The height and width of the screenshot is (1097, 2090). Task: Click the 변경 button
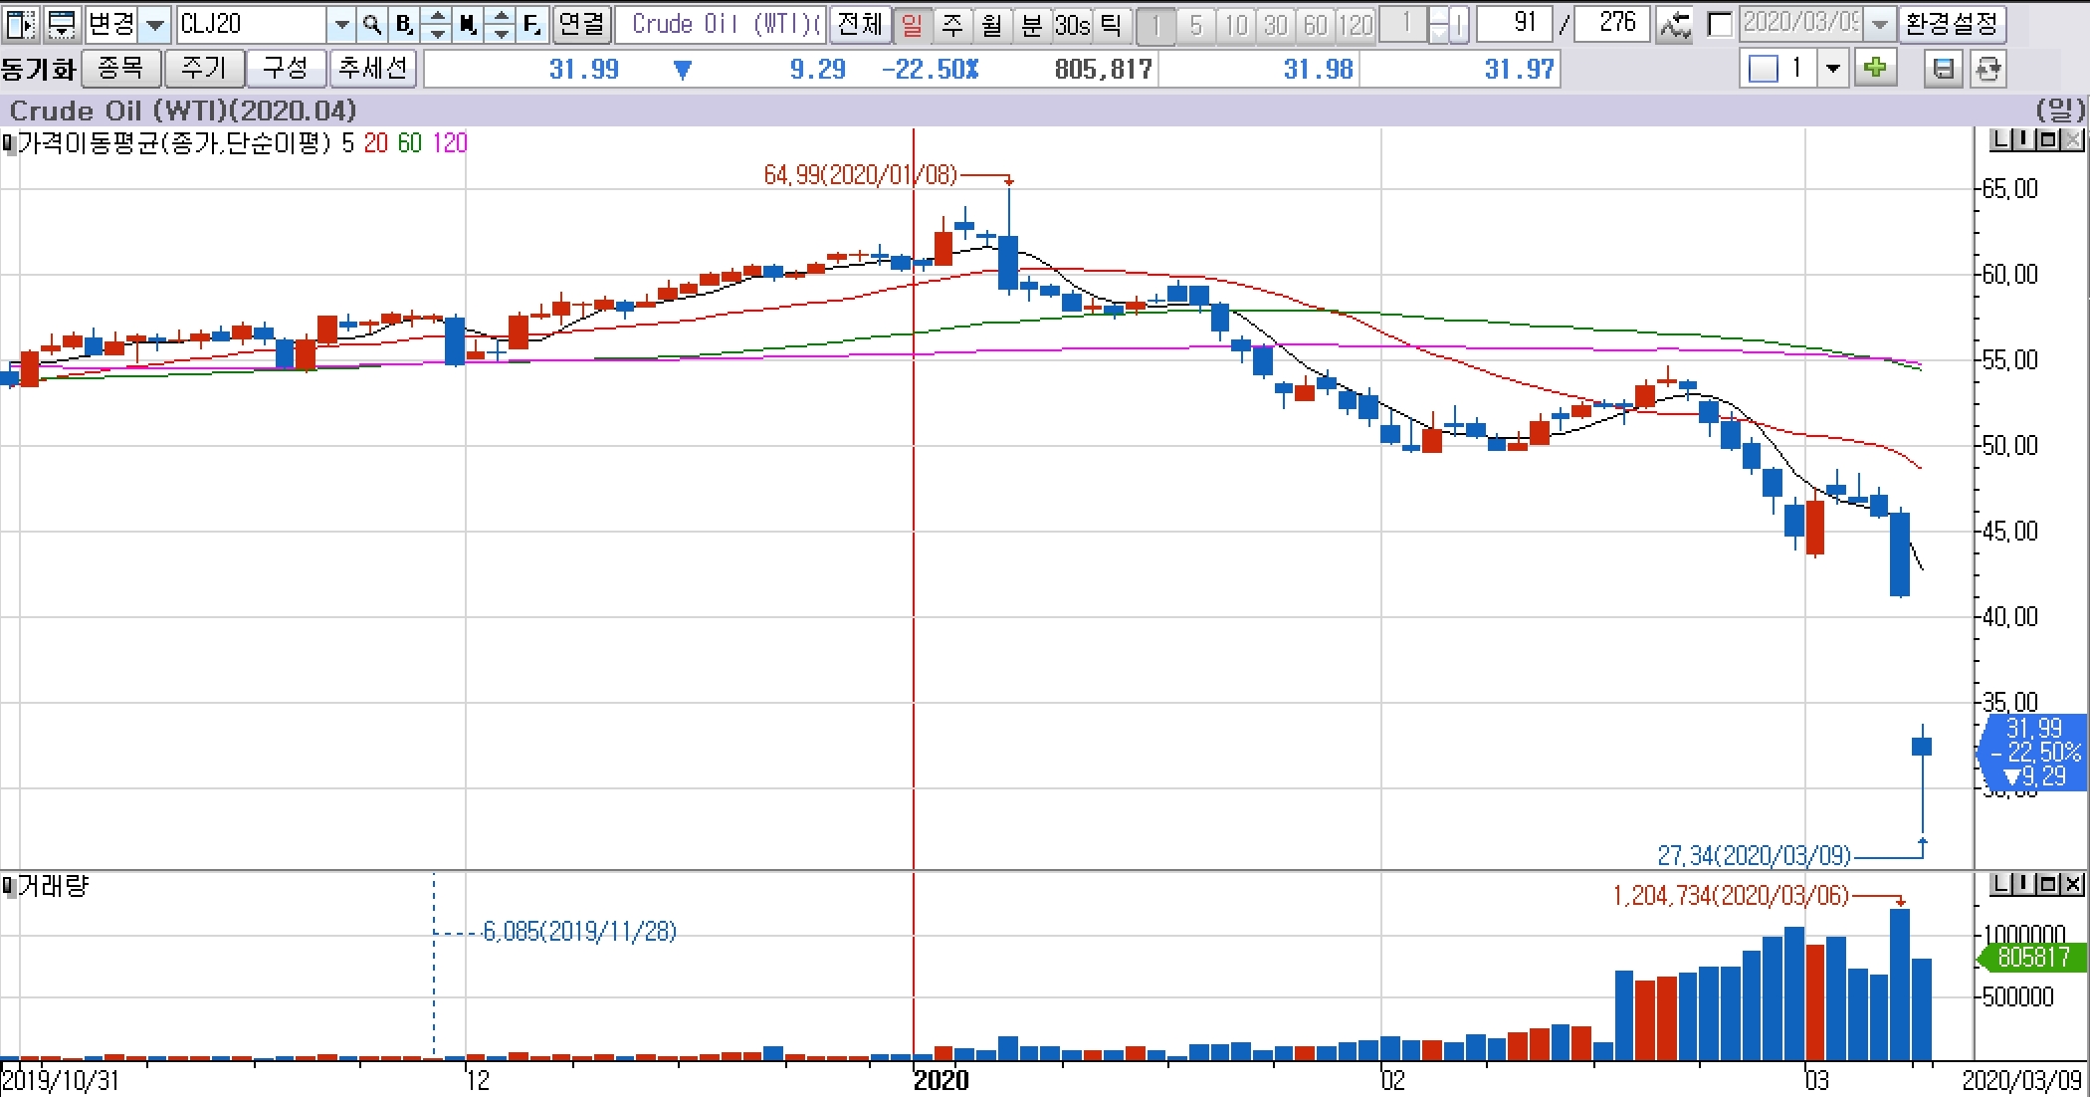tap(110, 24)
